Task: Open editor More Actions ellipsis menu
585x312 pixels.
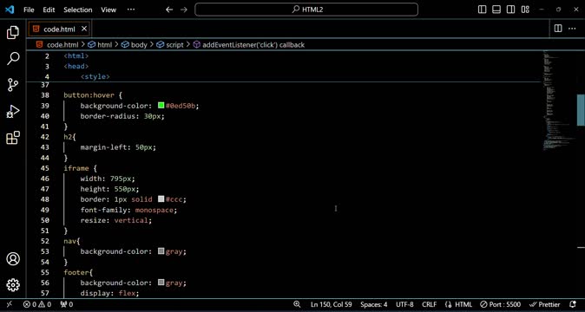Action: point(572,29)
